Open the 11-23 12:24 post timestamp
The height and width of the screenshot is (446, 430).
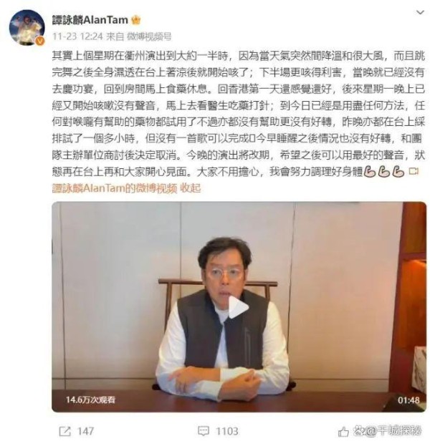[x=77, y=37]
